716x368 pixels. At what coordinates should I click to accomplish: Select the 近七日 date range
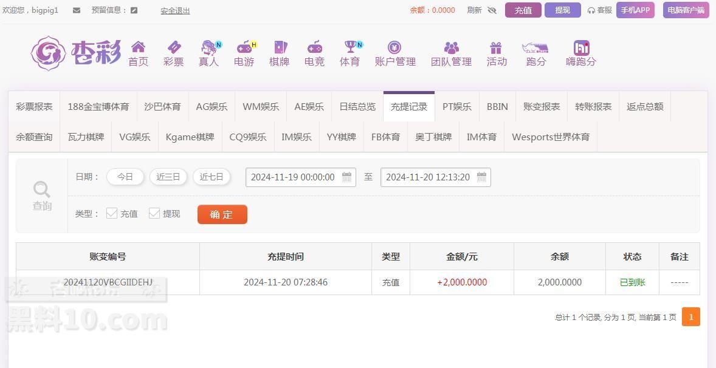click(x=212, y=177)
